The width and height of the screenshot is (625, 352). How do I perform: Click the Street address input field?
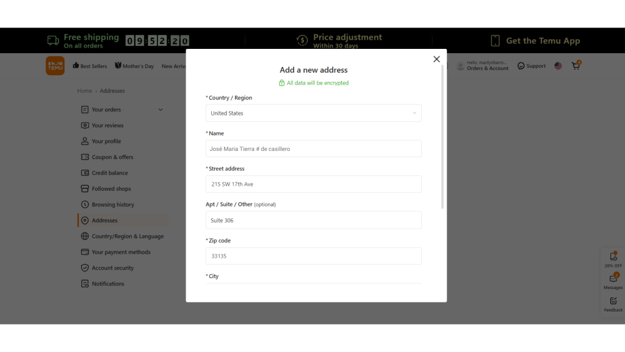pyautogui.click(x=313, y=184)
